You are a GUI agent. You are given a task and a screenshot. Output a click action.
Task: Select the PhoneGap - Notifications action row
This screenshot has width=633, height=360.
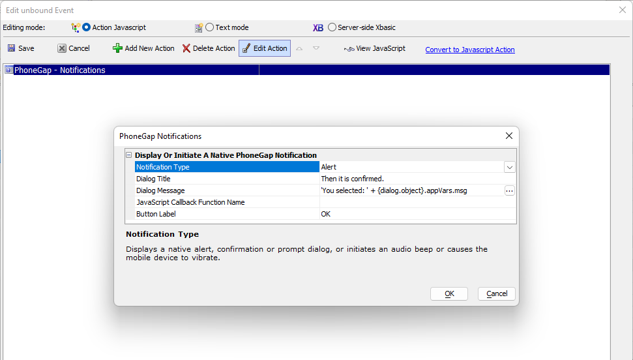pyautogui.click(x=307, y=70)
